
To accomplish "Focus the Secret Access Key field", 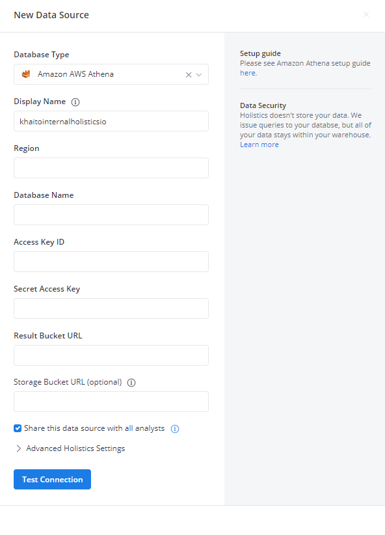I will click(x=111, y=309).
